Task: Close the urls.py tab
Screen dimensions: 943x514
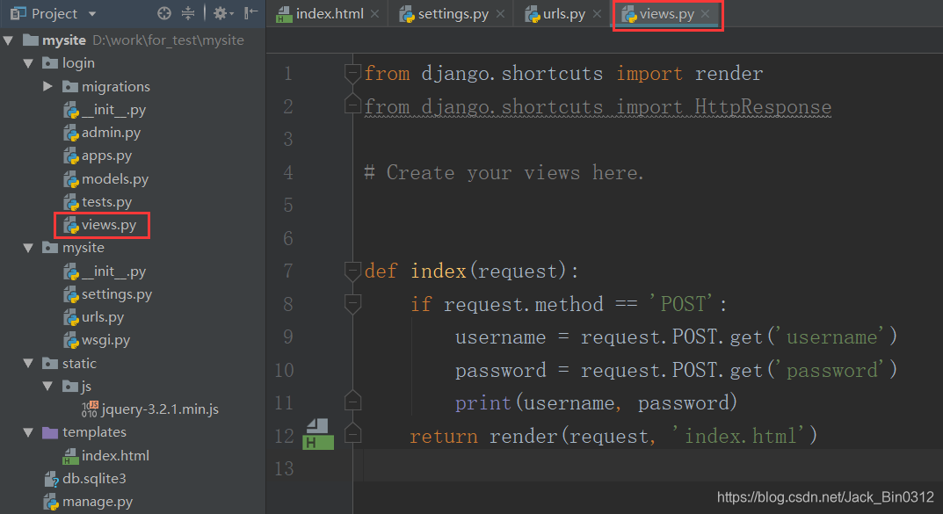Action: coord(597,14)
